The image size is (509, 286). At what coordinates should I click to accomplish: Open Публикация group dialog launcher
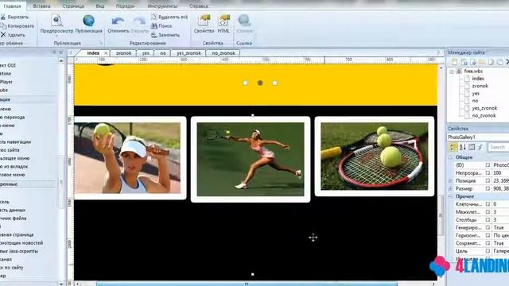[101, 43]
